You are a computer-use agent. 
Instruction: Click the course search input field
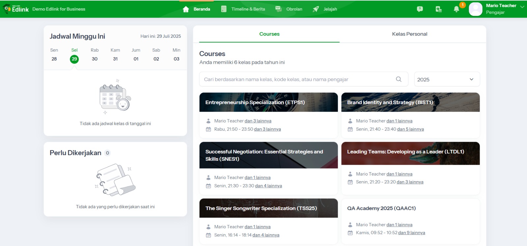point(296,79)
